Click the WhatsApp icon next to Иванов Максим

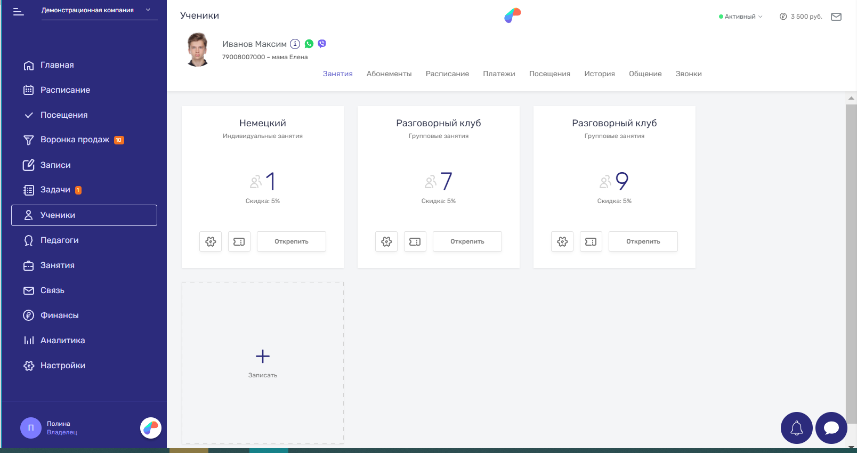(309, 44)
